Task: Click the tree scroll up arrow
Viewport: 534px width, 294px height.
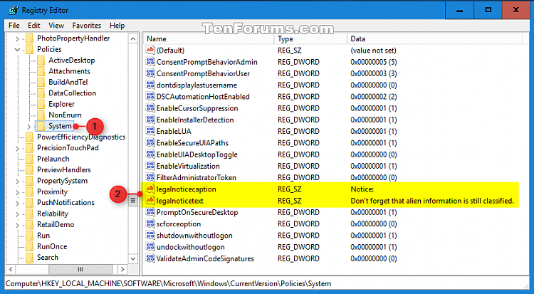Action: [x=133, y=39]
